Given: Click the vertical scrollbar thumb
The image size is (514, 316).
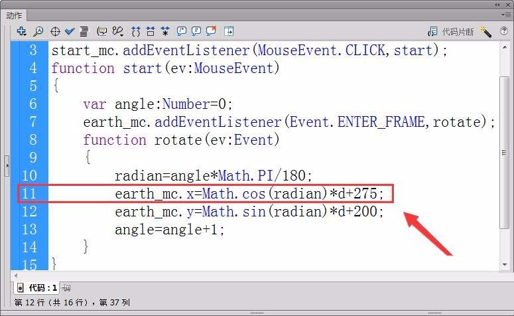Looking at the screenshot, I should [x=505, y=153].
